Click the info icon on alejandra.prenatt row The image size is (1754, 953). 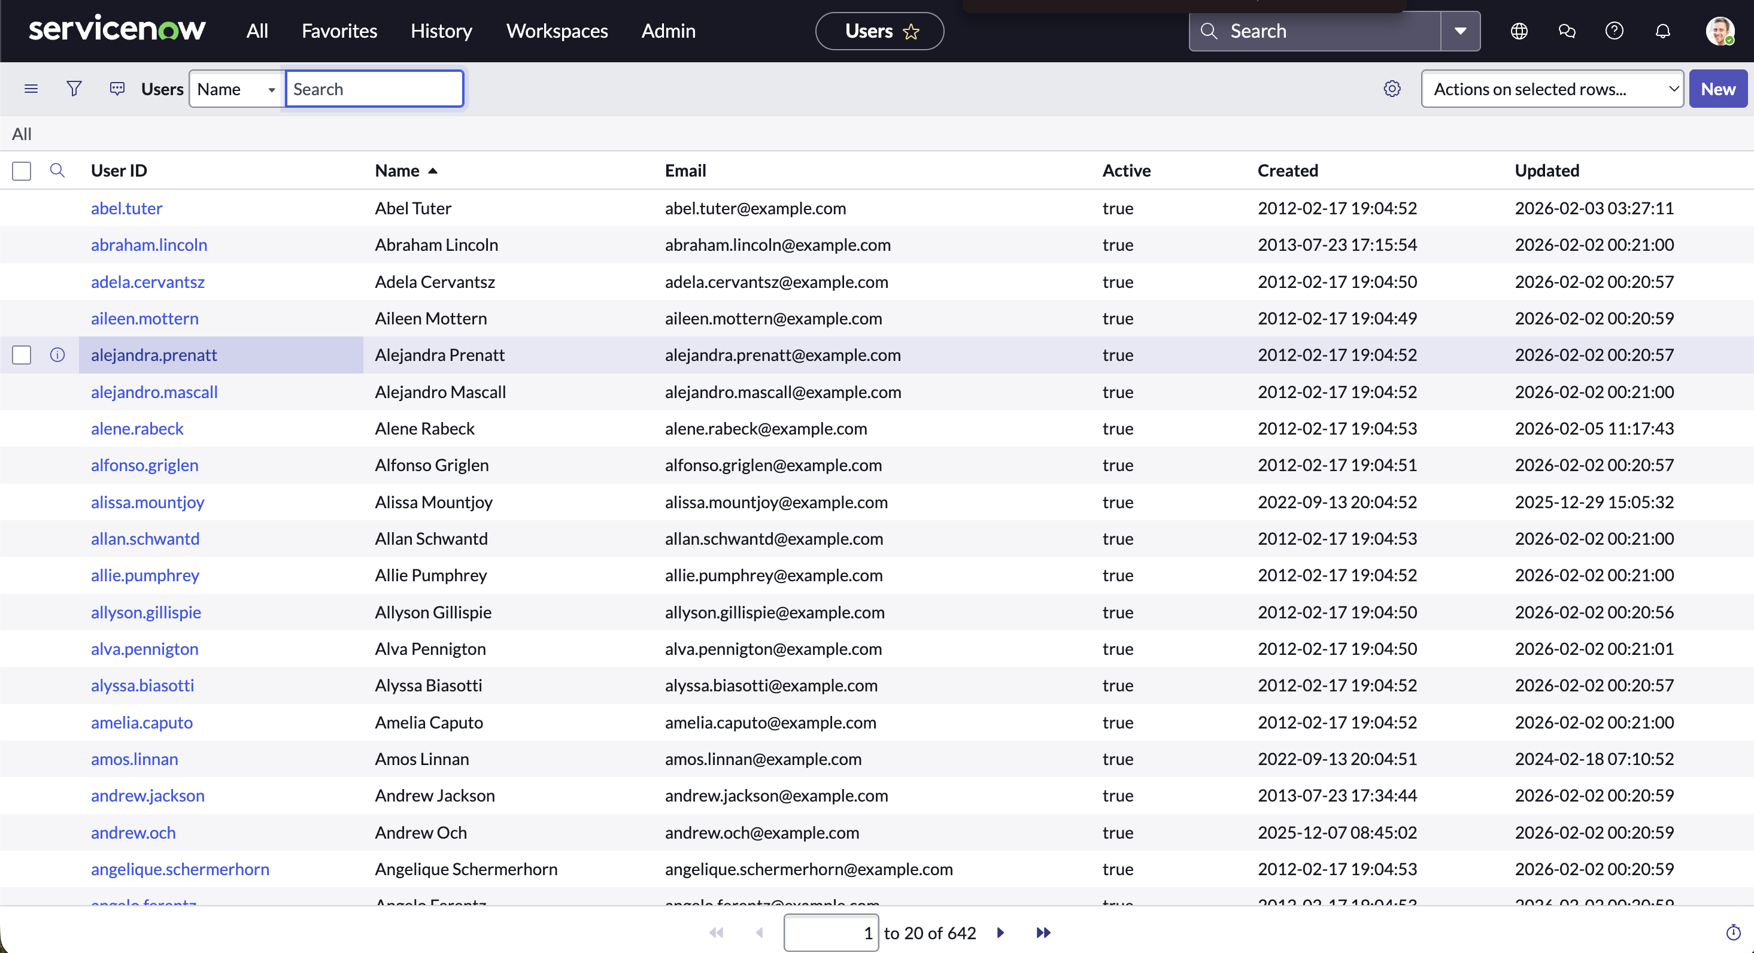point(57,354)
